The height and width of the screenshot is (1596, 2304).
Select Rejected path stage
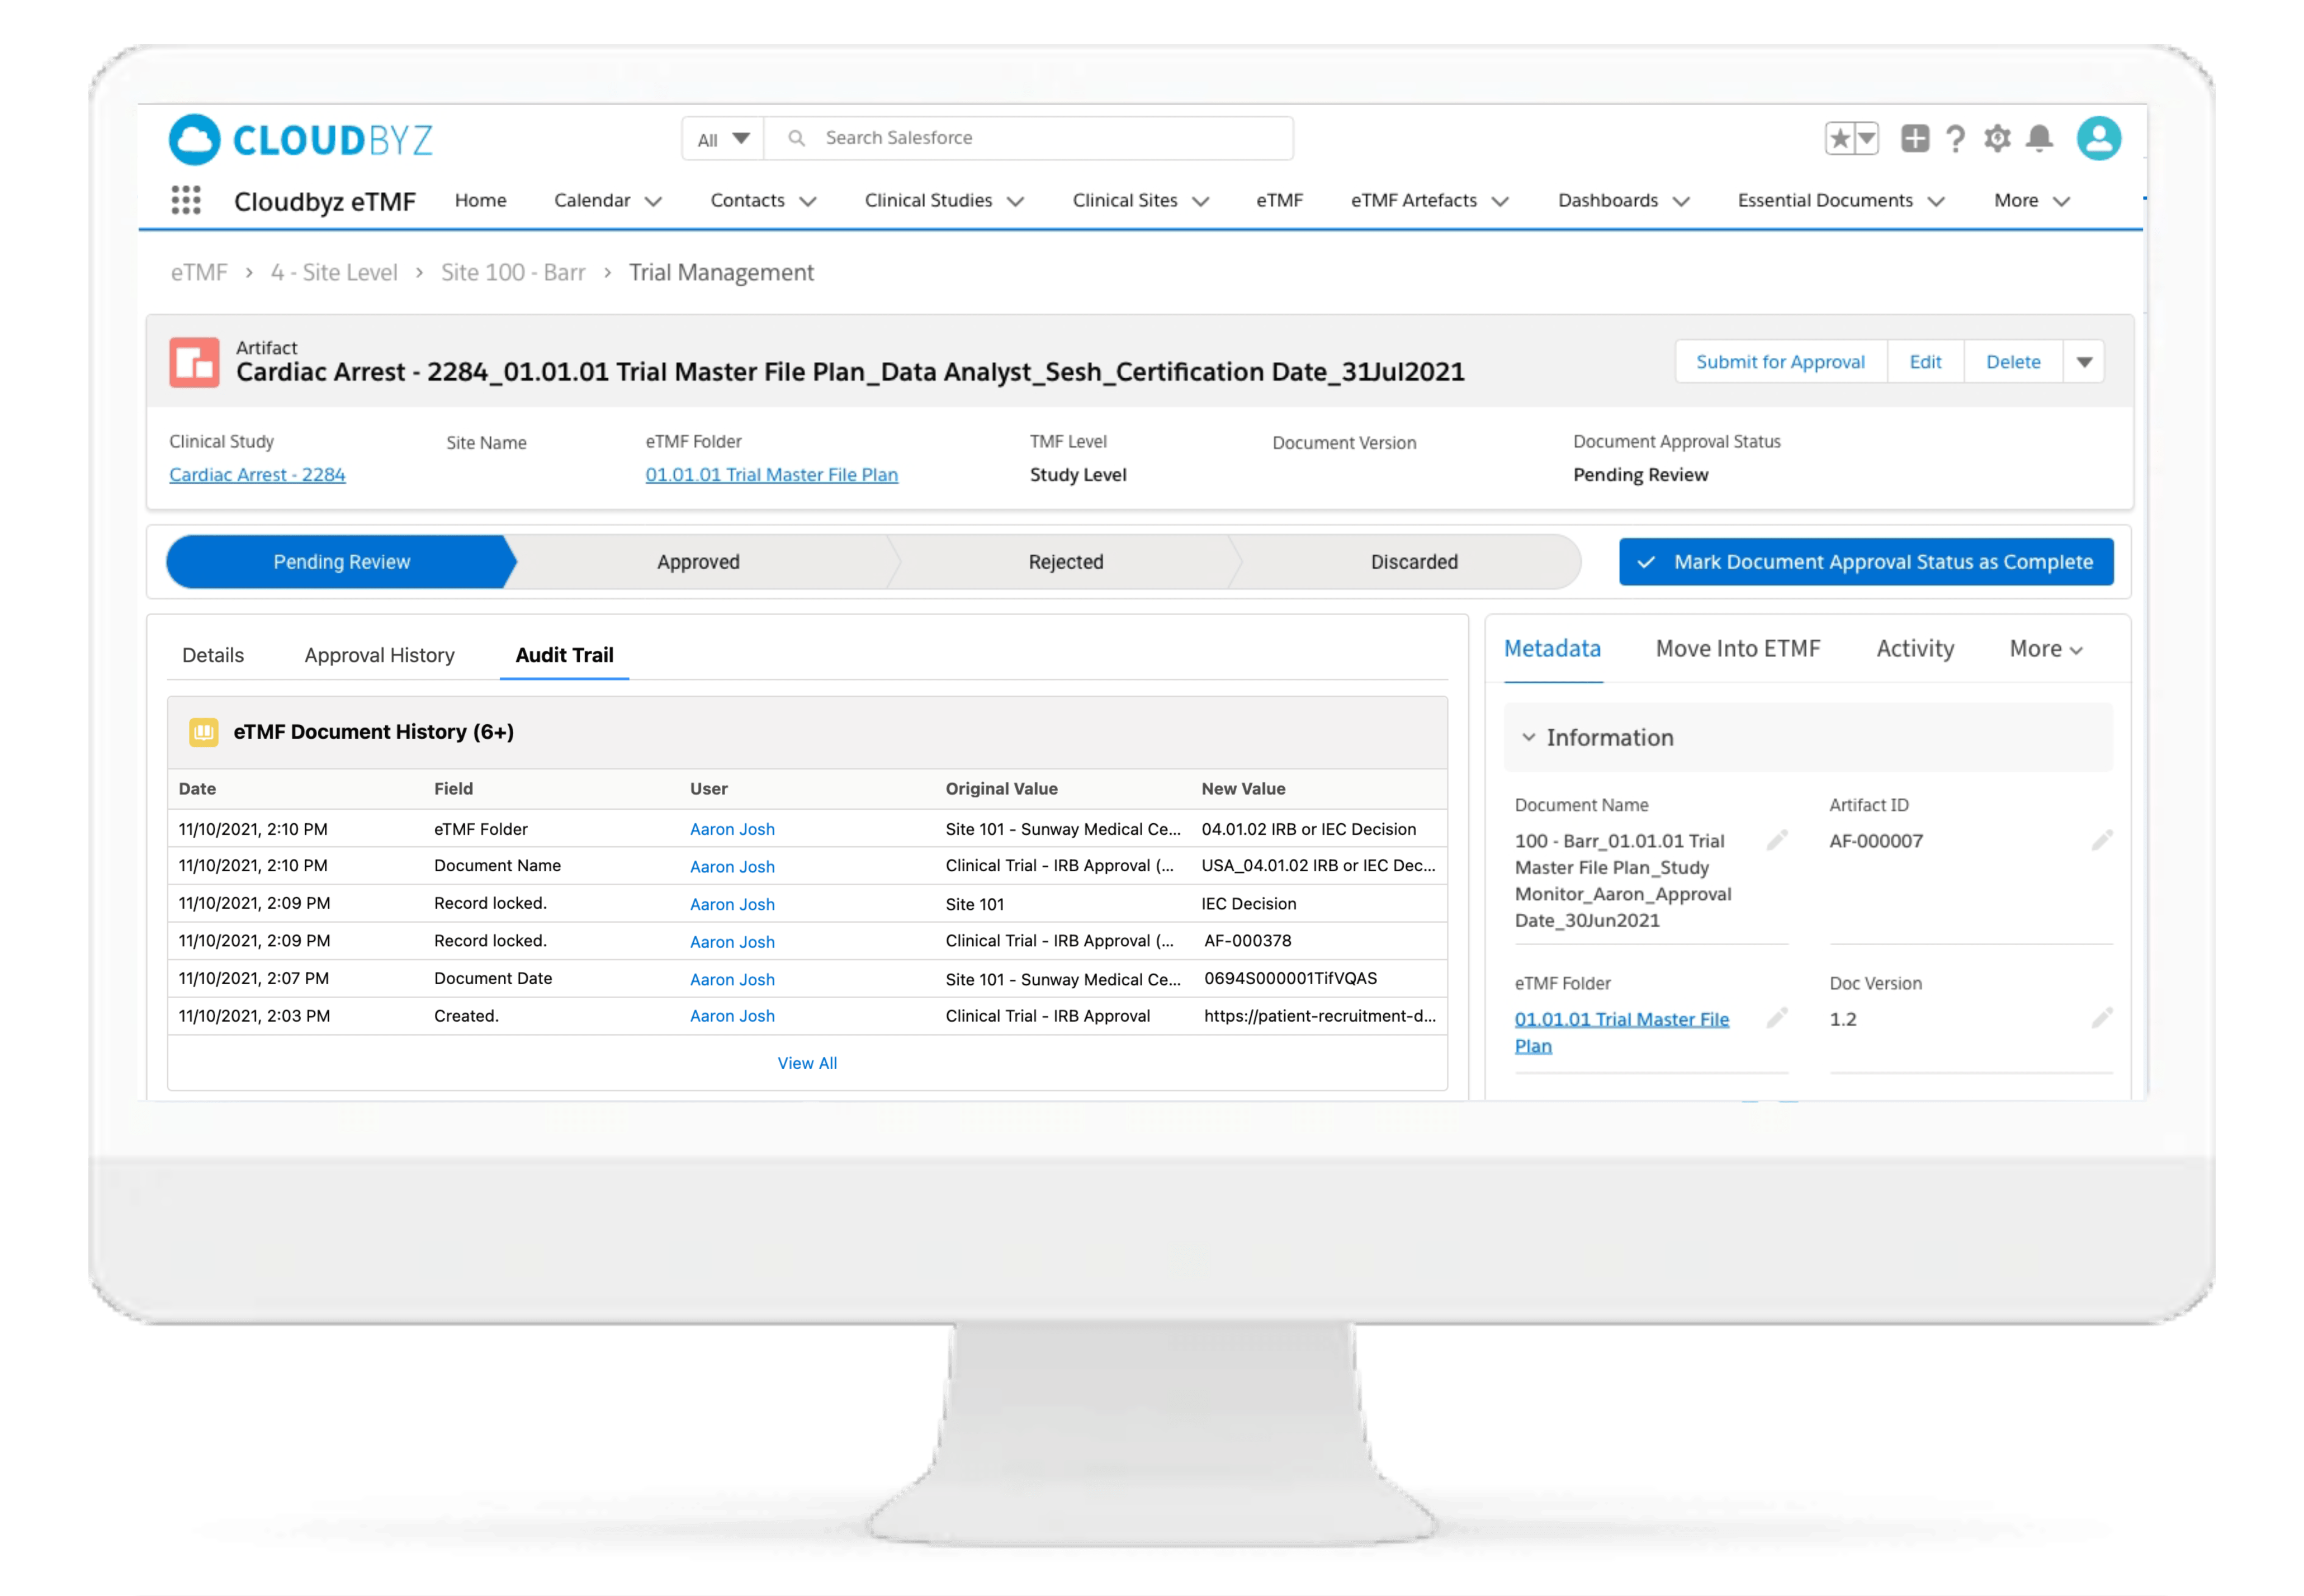pyautogui.click(x=1066, y=562)
